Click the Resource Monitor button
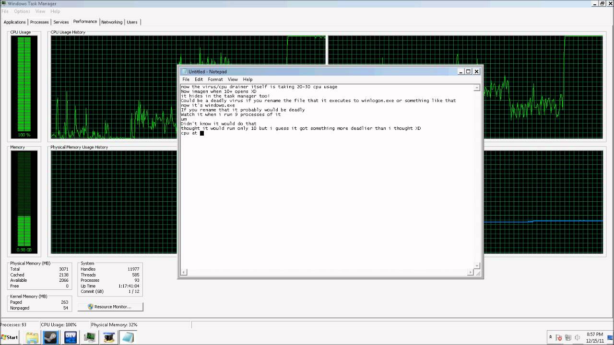Image resolution: width=614 pixels, height=345 pixels. [110, 307]
